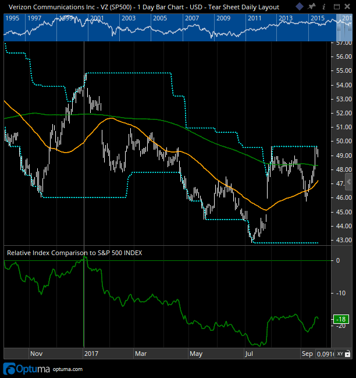Click 2007 in the overview timeline
The height and width of the screenshot is (378, 356).
pyautogui.click(x=192, y=18)
